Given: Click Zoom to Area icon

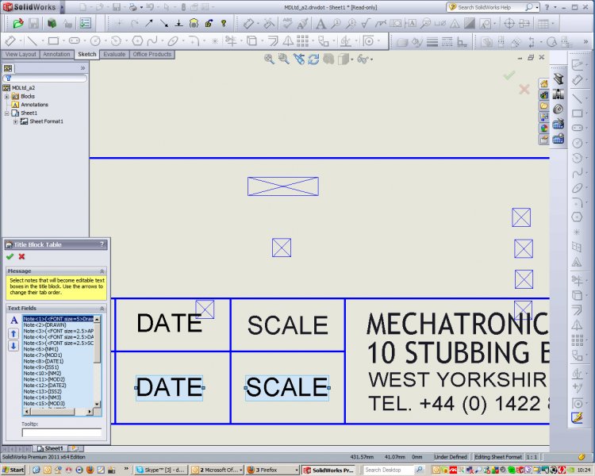Looking at the screenshot, I should [283, 59].
